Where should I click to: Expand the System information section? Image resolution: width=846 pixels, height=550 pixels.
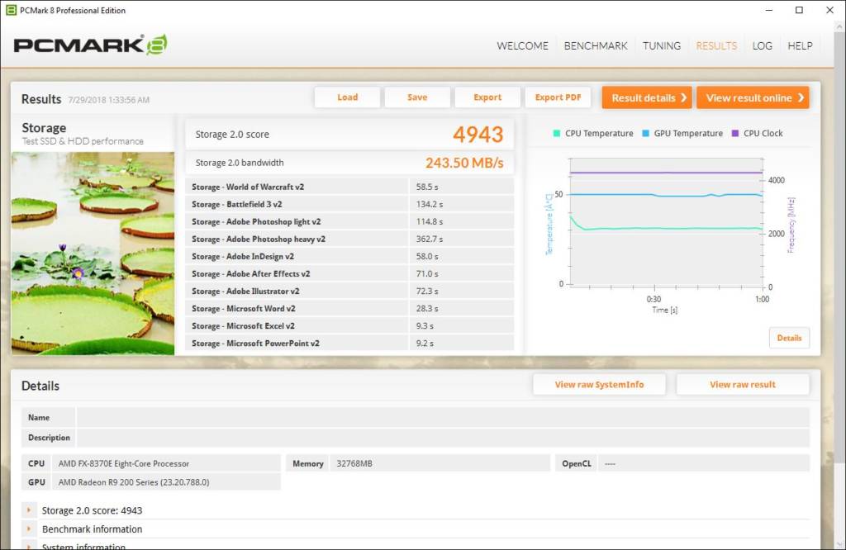[x=29, y=546]
